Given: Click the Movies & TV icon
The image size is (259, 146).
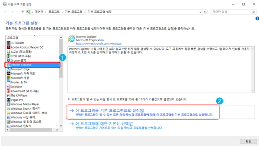Looking at the screenshot, I should (8, 82).
